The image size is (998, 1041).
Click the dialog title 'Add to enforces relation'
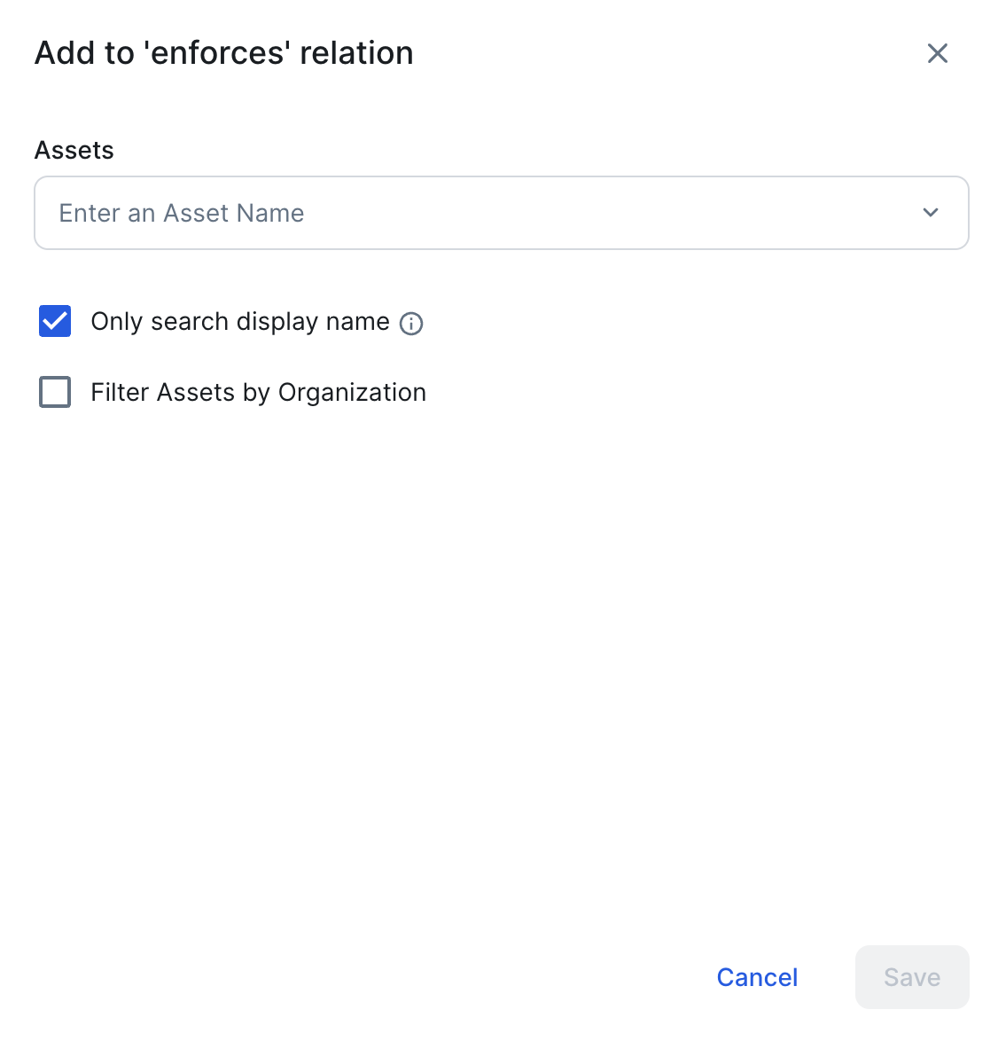click(x=224, y=53)
